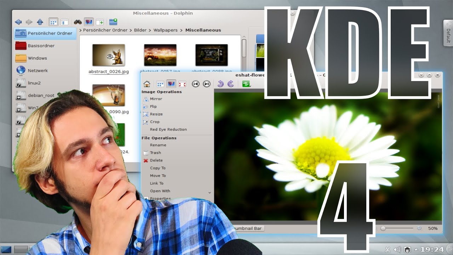This screenshot has height=255, width=453.
Task: Move image to Trash
Action: click(x=152, y=153)
